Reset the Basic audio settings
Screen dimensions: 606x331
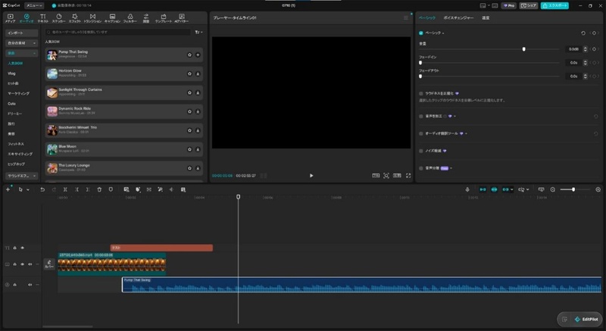583,33
